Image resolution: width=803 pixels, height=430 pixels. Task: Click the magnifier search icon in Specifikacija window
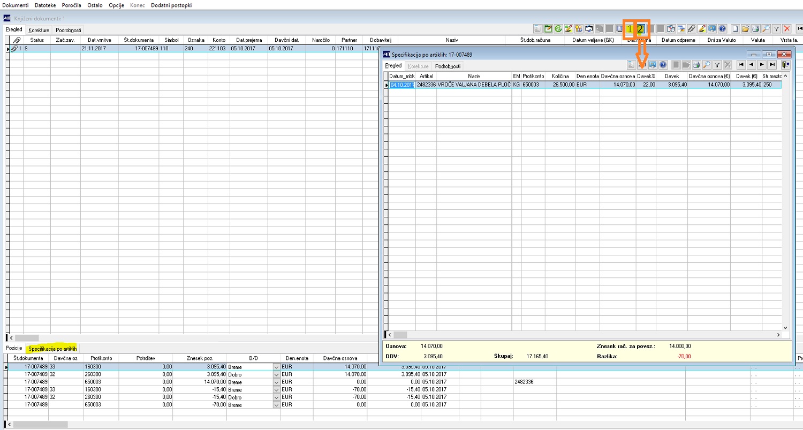(x=707, y=64)
